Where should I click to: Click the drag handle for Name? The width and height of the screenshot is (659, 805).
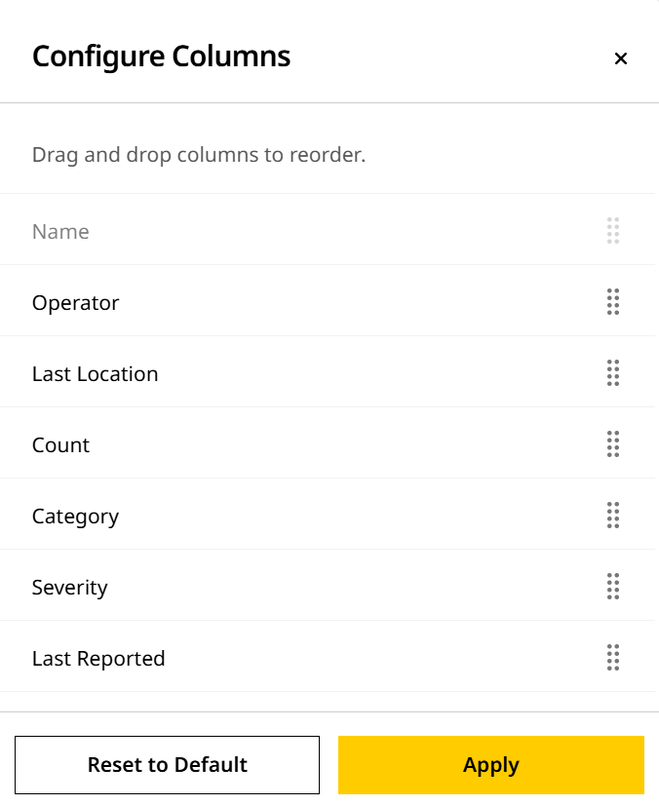tap(613, 231)
